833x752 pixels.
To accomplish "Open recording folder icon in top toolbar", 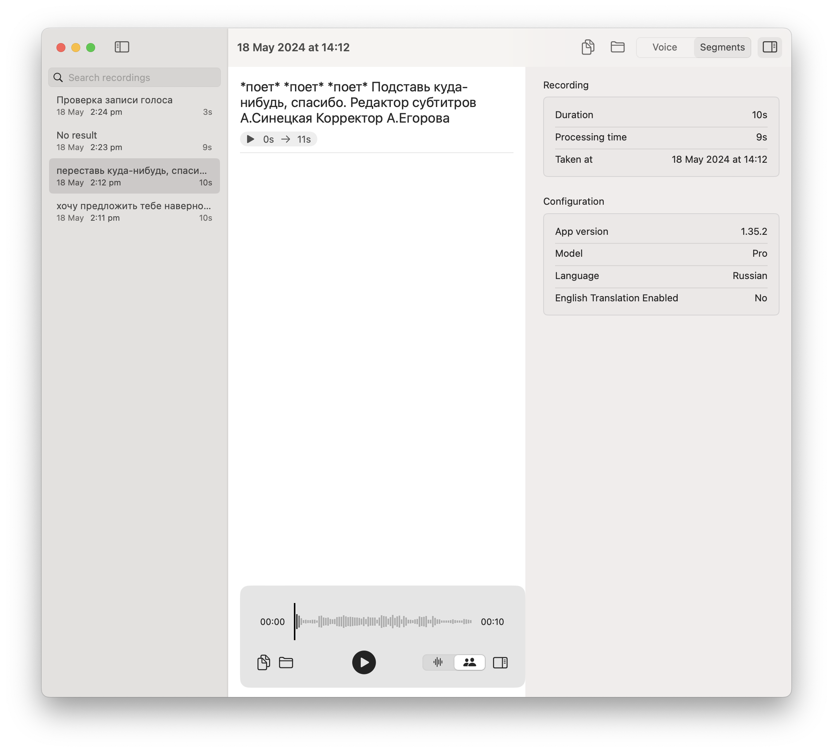I will tap(617, 47).
